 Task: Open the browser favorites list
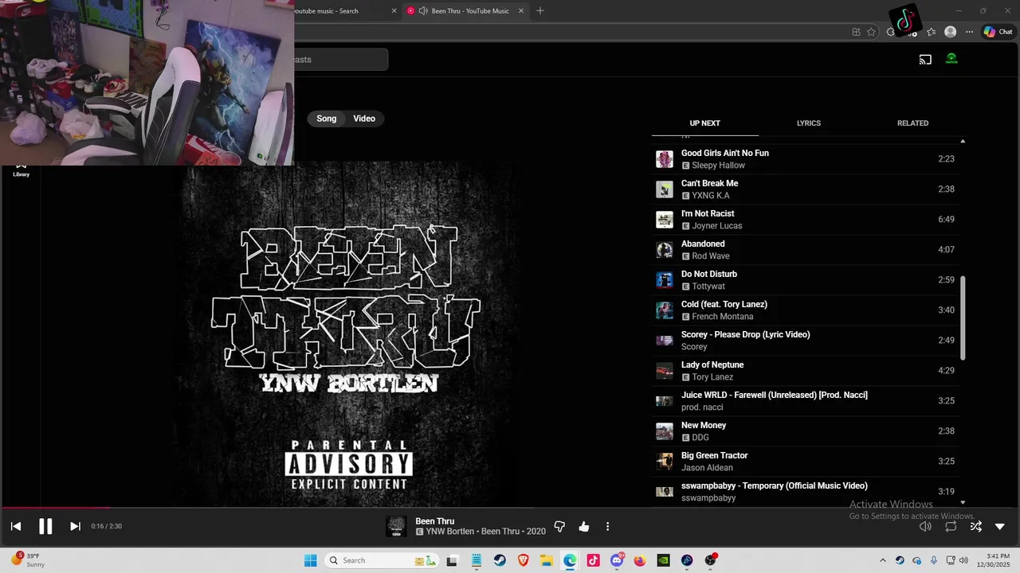pyautogui.click(x=931, y=32)
